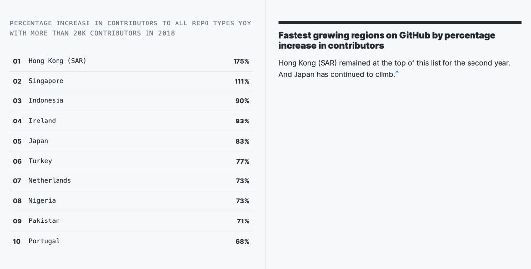Select the Portugal entry in the list
This screenshot has height=269, width=531.
44,241
